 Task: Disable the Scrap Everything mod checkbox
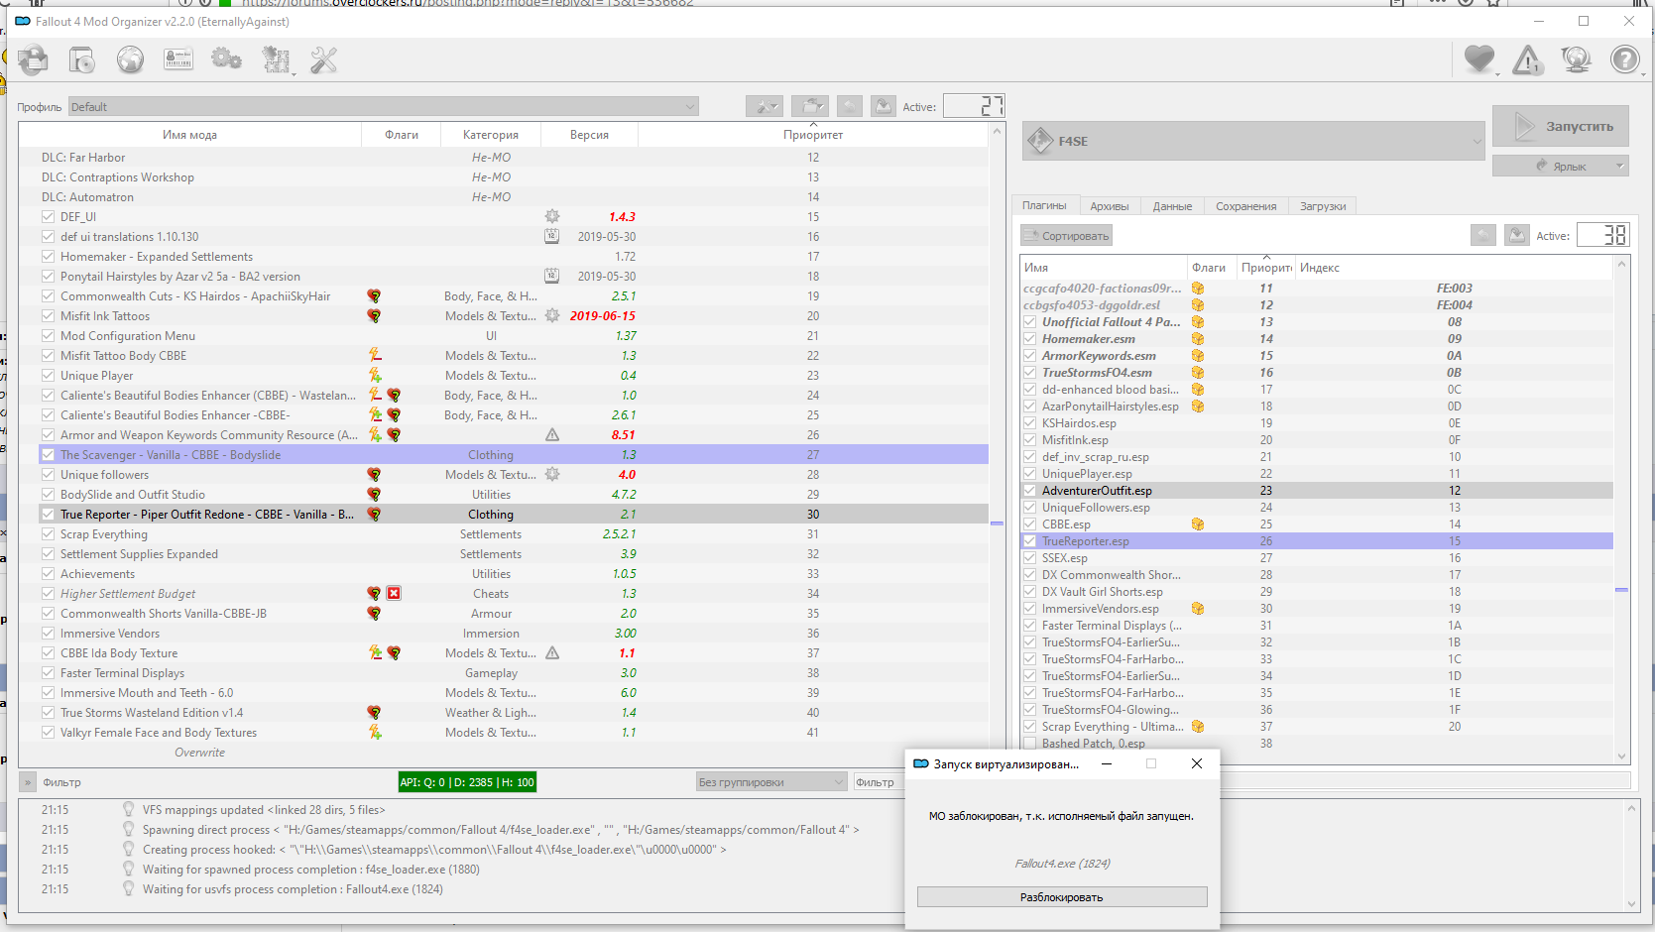[x=48, y=534]
